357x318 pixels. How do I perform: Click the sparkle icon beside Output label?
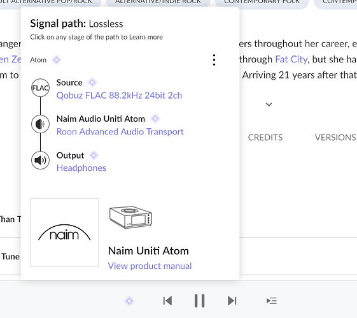tap(94, 155)
